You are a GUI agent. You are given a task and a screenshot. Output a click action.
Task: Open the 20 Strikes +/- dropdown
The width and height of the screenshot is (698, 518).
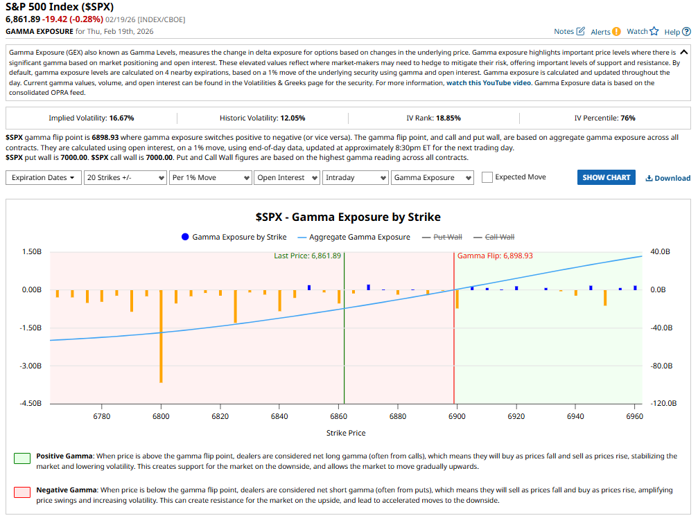pos(124,177)
